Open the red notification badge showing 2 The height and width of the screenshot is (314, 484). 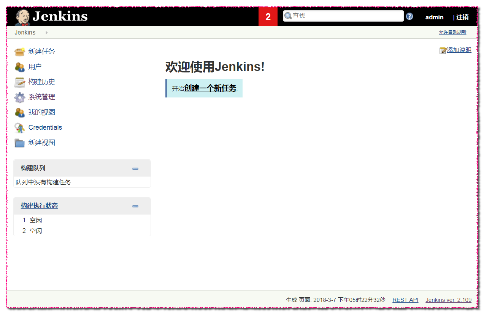click(x=268, y=17)
